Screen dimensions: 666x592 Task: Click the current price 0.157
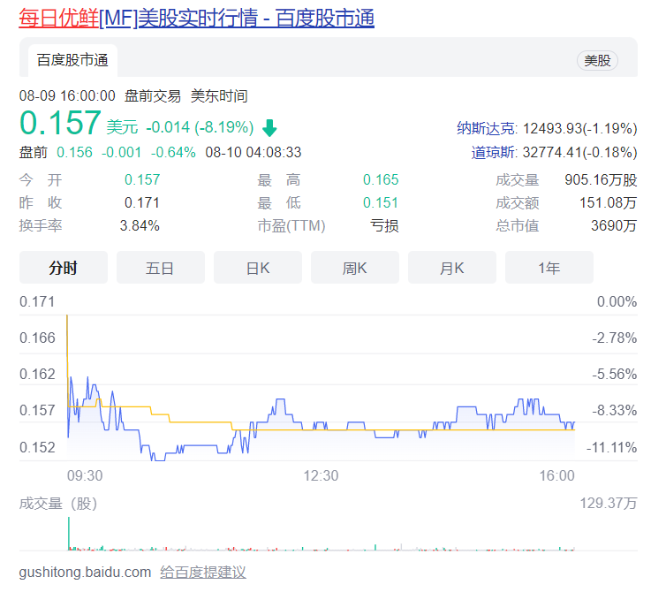tap(60, 123)
